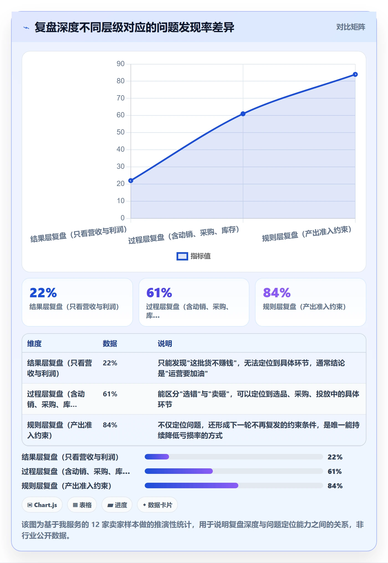Click the large 22% figure in the stat card

pos(43,293)
